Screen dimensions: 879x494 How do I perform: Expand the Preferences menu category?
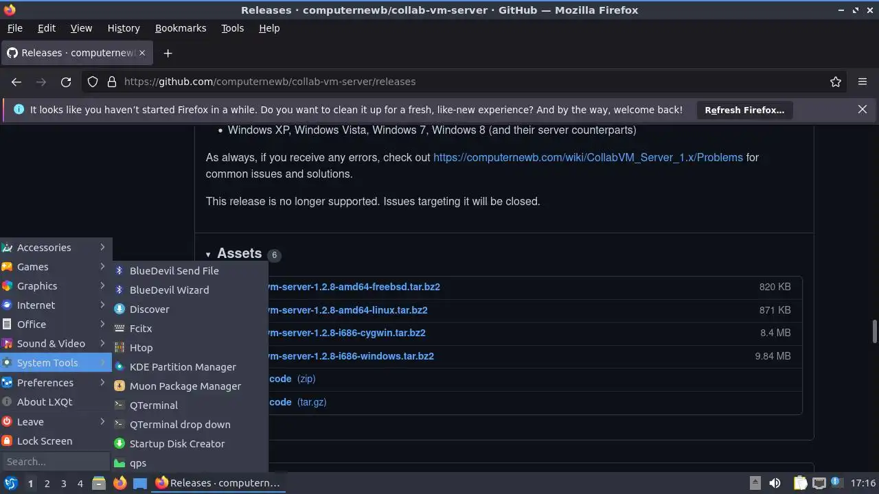[56, 383]
